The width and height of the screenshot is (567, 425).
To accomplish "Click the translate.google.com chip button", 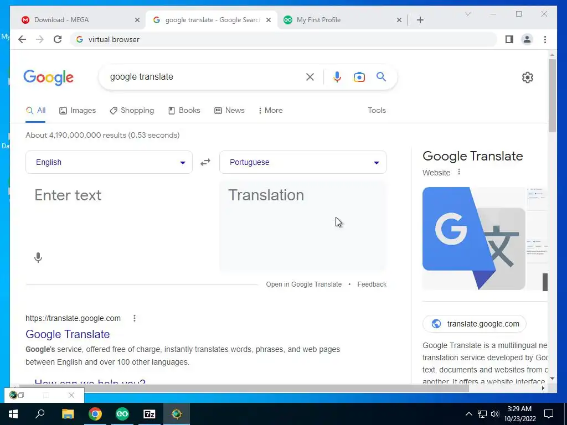I will point(474,324).
